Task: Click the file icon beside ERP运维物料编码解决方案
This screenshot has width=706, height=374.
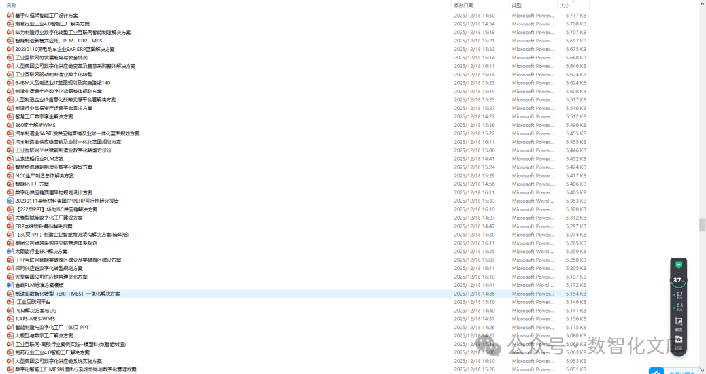Action: tap(10, 226)
